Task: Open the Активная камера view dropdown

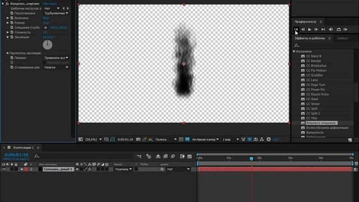Action: click(205, 140)
